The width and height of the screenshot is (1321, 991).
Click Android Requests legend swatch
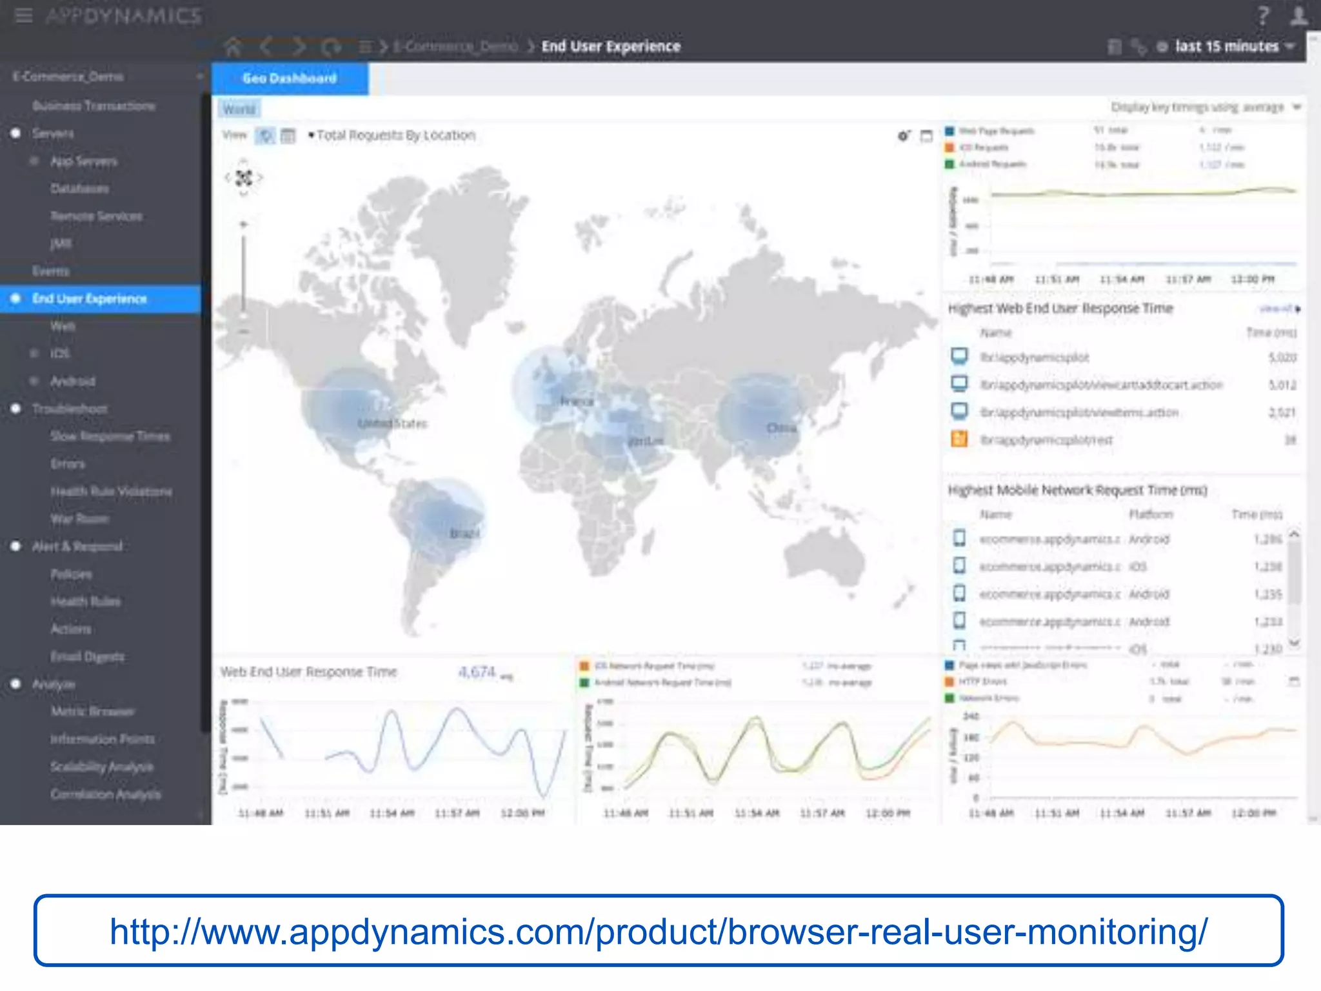point(949,165)
